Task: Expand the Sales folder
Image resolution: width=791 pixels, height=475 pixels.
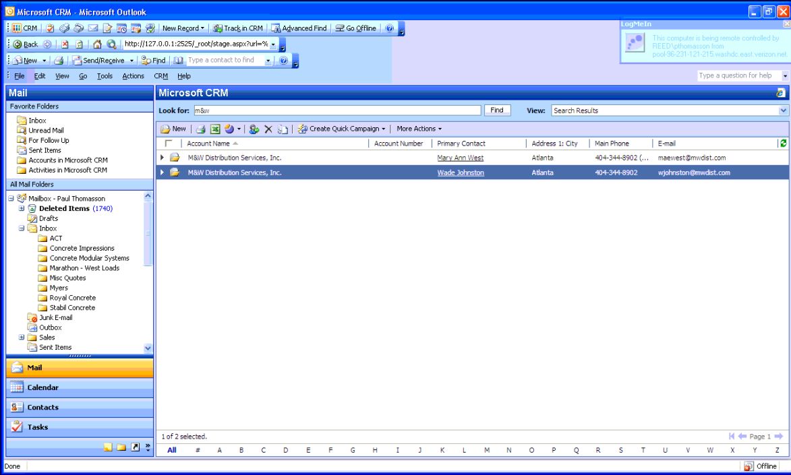Action: [21, 338]
